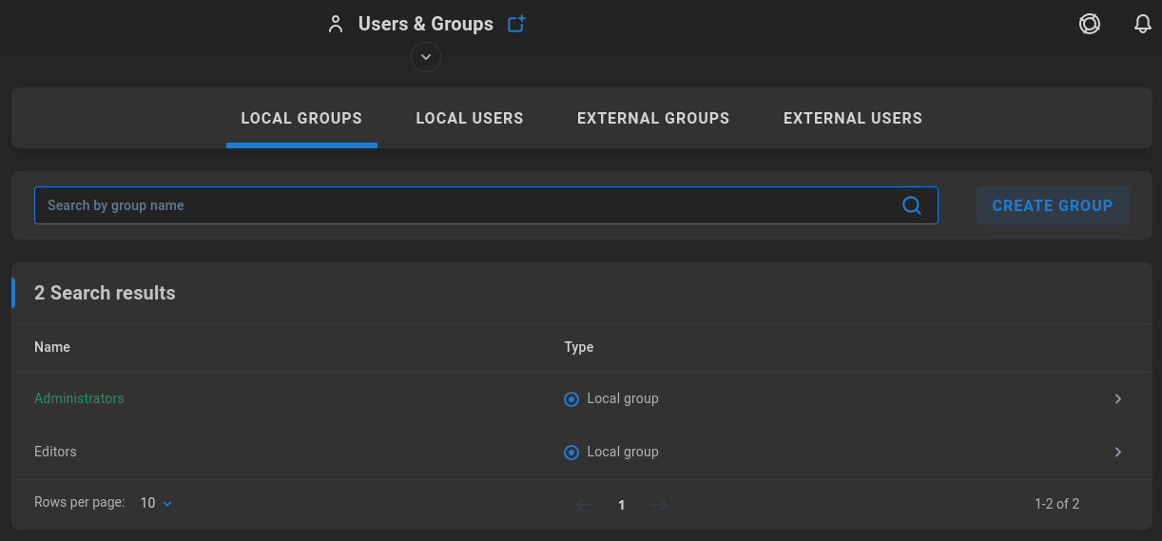Go to previous page arrow
The image size is (1162, 541).
pyautogui.click(x=584, y=505)
